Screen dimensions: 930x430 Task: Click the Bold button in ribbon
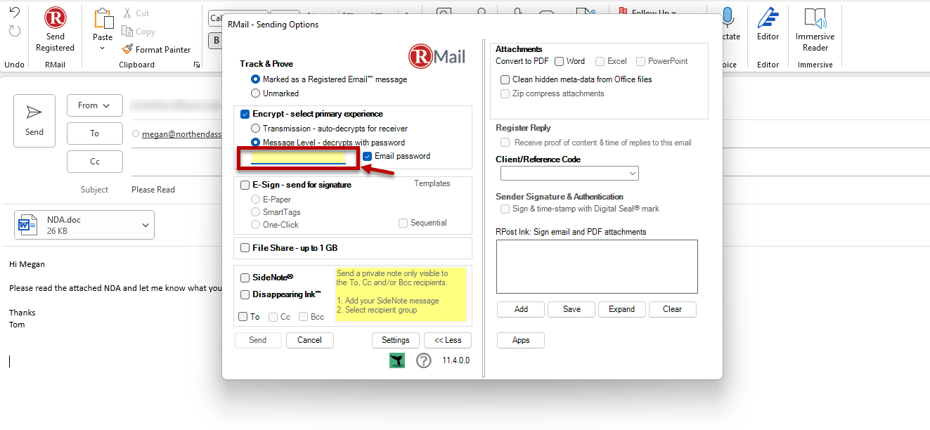215,41
